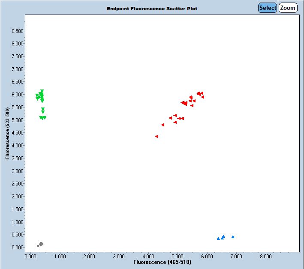Screen dimensions: 304x269
Task: Click the leftmost red triangle data point
Action: [157, 136]
